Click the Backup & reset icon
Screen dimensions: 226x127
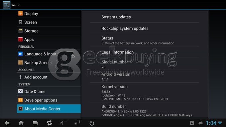pyautogui.click(x=21, y=63)
